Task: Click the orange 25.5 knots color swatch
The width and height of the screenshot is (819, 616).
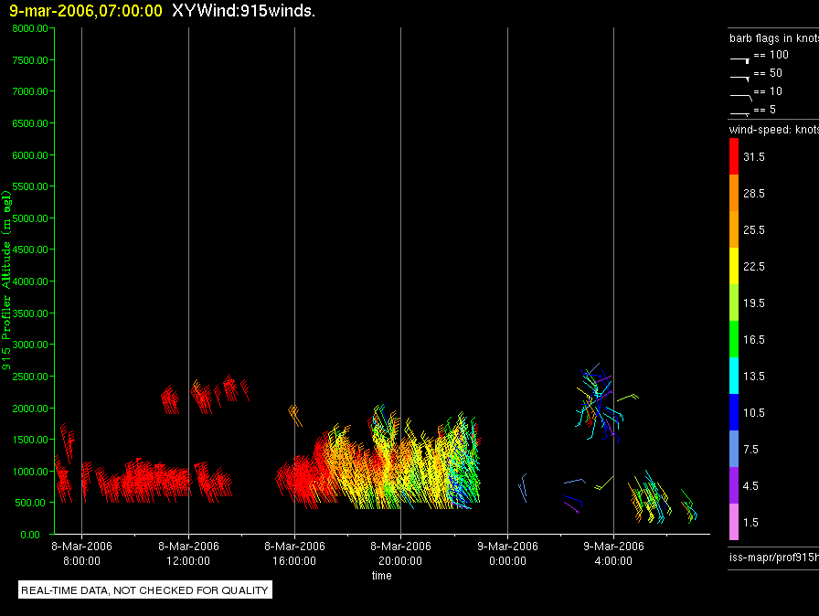Action: point(734,229)
